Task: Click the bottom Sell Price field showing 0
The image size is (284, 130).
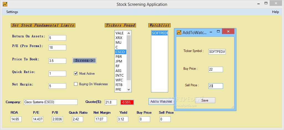Action: tap(165, 119)
